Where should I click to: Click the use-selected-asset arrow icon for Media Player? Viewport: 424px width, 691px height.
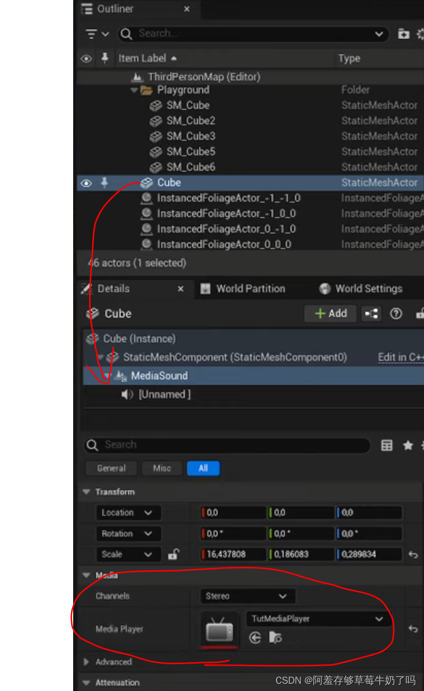(x=255, y=637)
